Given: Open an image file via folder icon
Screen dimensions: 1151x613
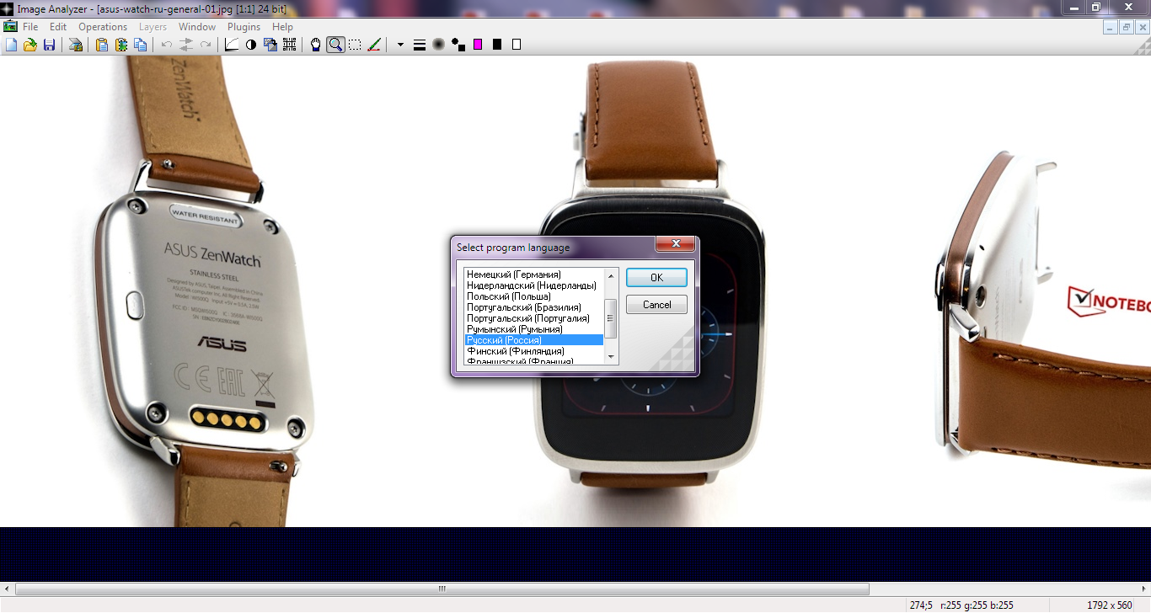Looking at the screenshot, I should (x=30, y=45).
